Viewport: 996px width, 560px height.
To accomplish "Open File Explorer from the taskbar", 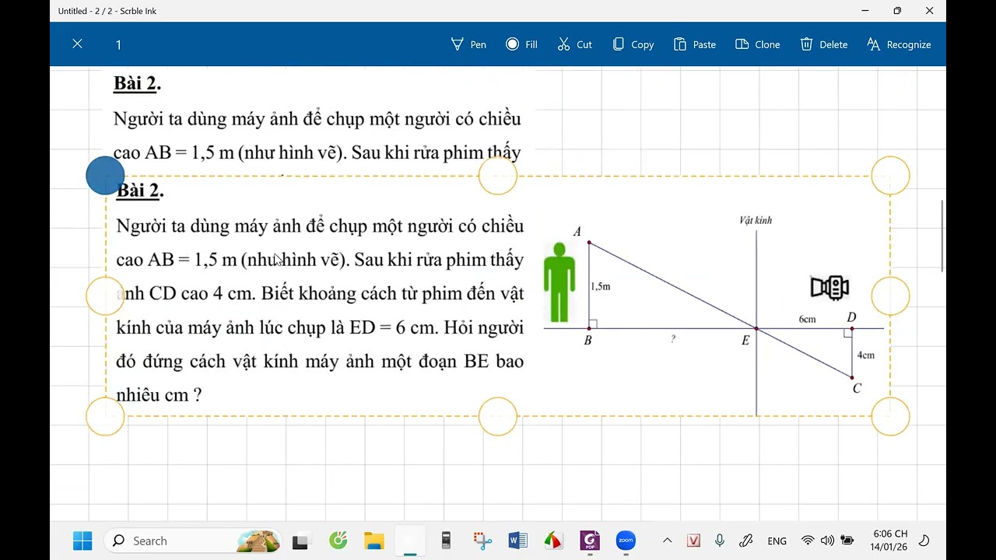I will coord(374,541).
